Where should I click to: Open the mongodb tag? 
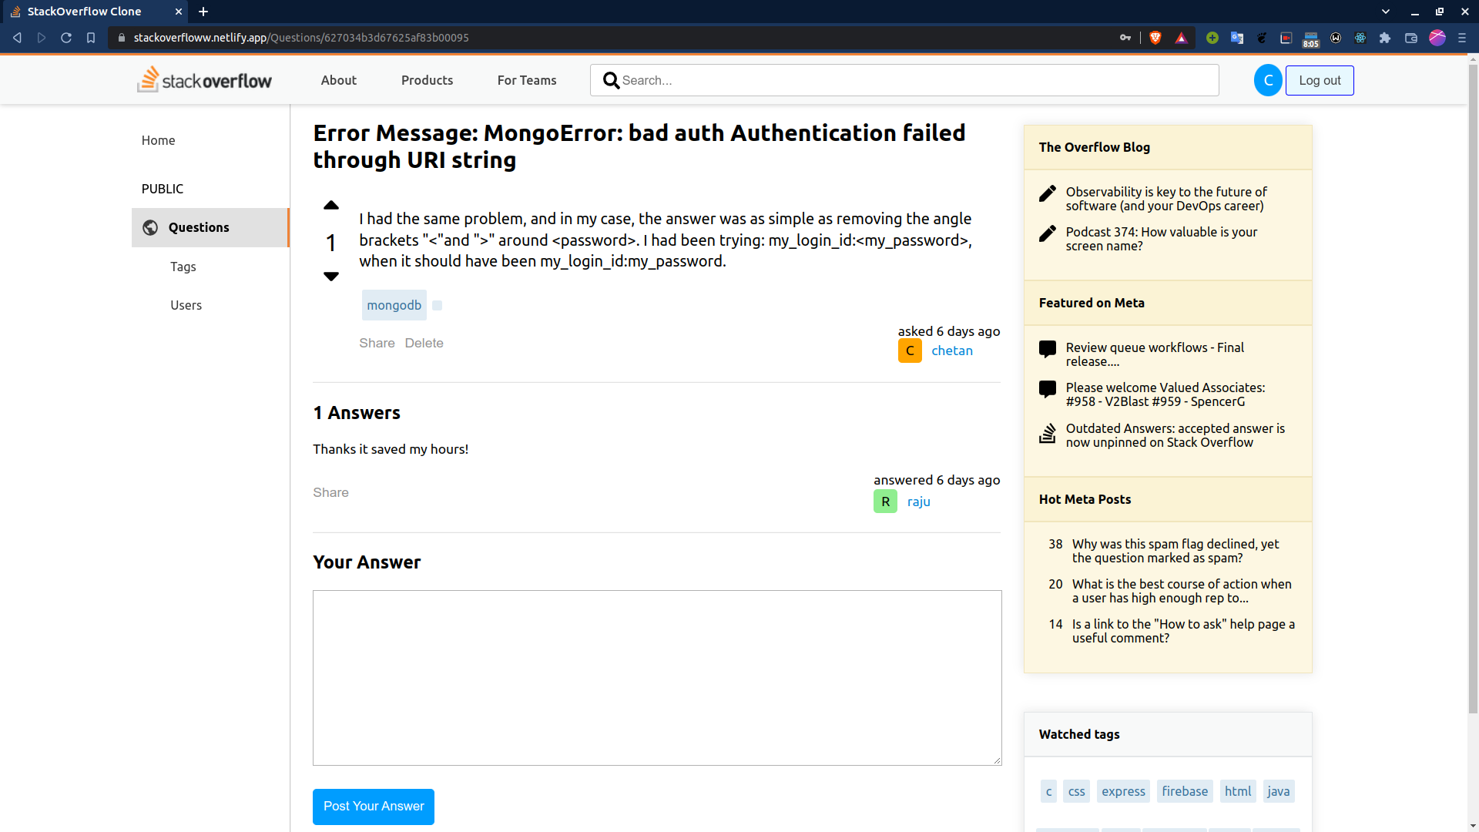point(394,305)
